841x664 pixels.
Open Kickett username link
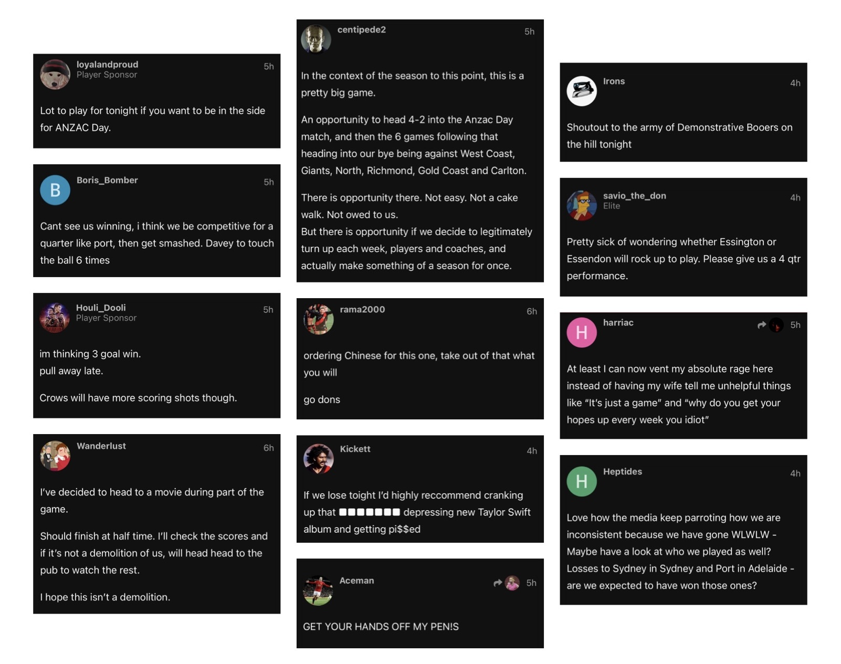tap(355, 449)
